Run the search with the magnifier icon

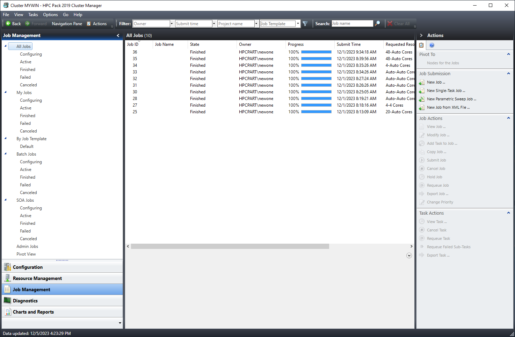pyautogui.click(x=378, y=23)
